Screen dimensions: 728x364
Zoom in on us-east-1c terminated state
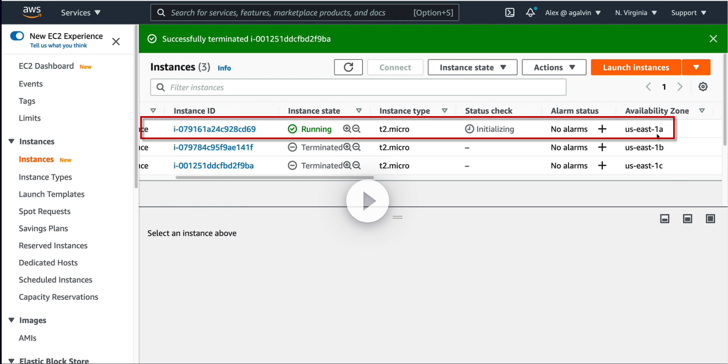(x=347, y=165)
